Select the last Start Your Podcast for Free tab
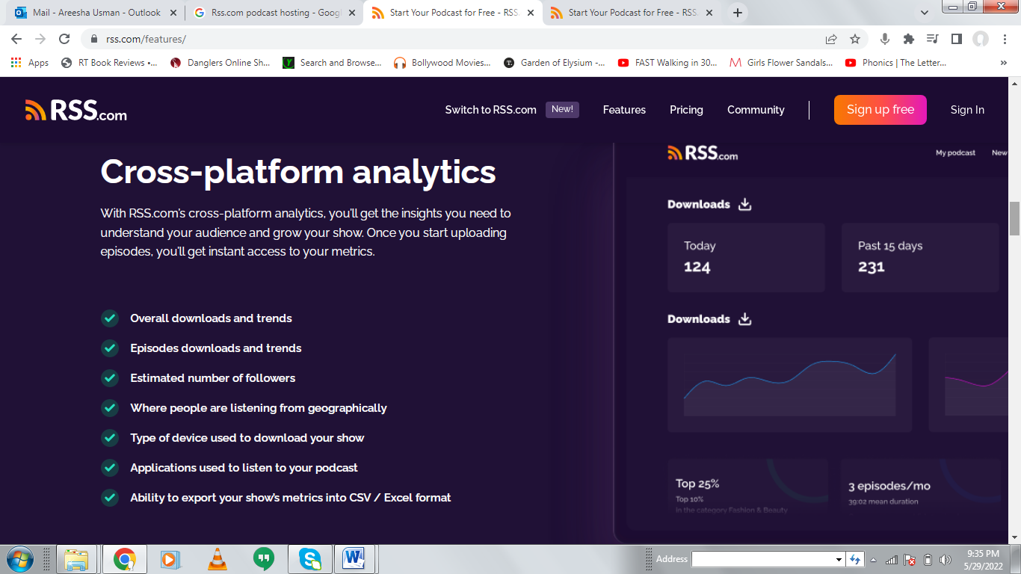Image resolution: width=1021 pixels, height=574 pixels. tap(632, 13)
